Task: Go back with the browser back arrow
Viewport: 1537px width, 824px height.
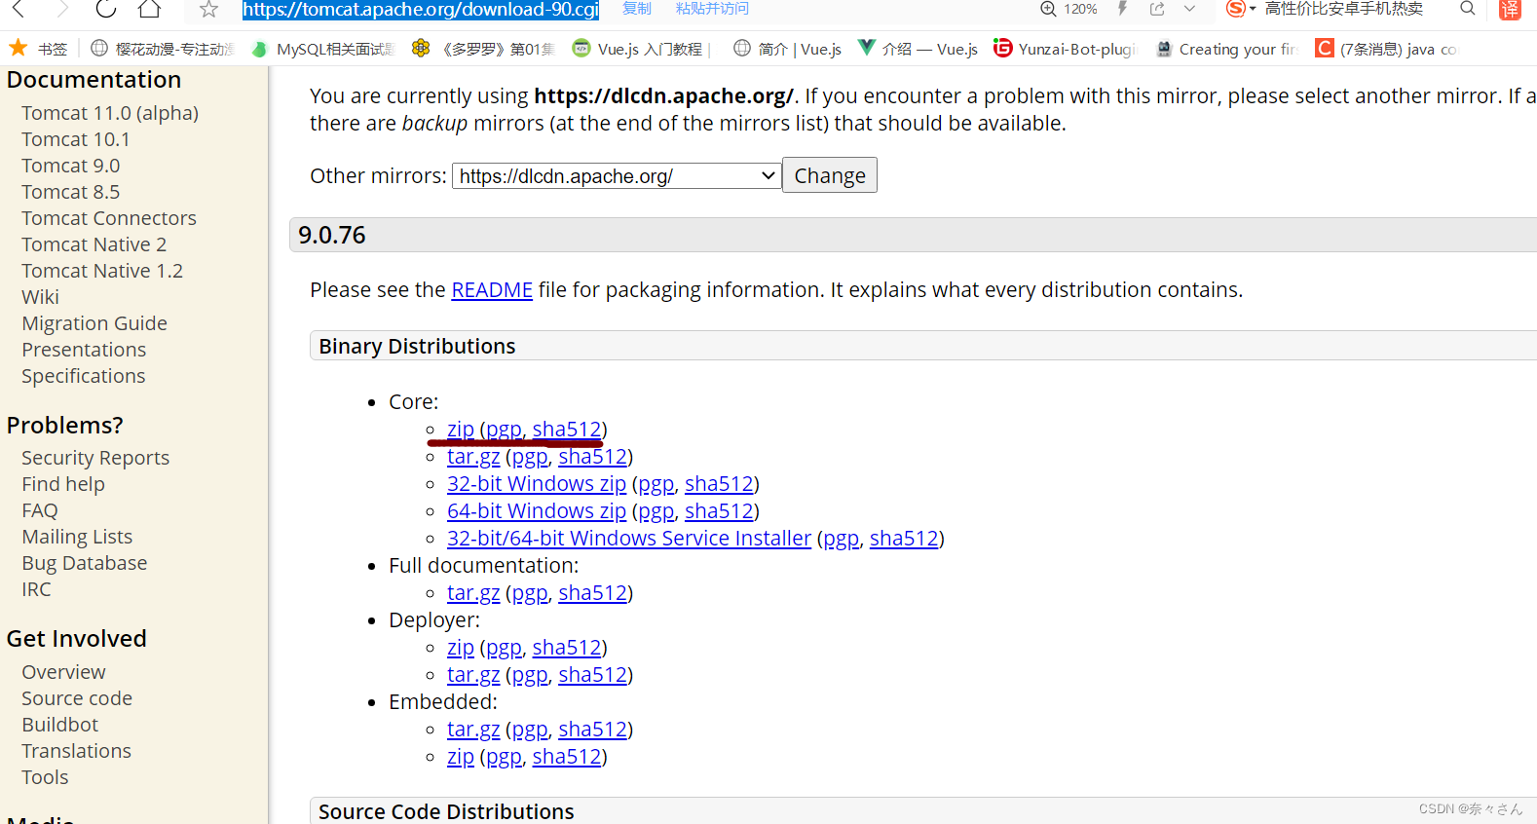Action: click(18, 9)
